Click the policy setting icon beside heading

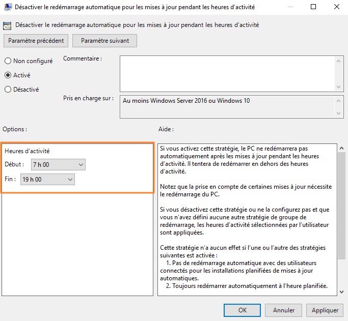coord(7,26)
